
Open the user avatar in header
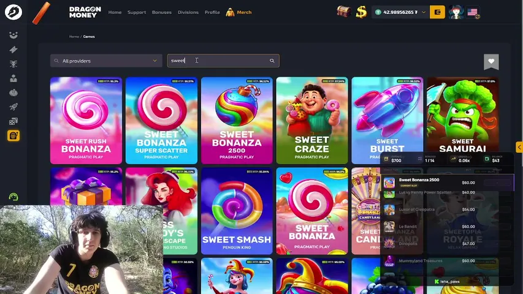(x=456, y=12)
